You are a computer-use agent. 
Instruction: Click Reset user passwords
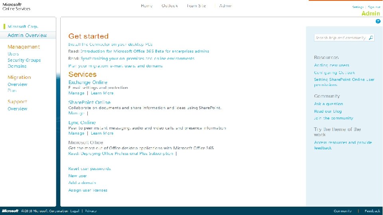(x=89, y=169)
